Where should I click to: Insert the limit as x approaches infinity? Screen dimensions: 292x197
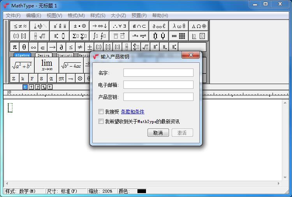(x=47, y=65)
